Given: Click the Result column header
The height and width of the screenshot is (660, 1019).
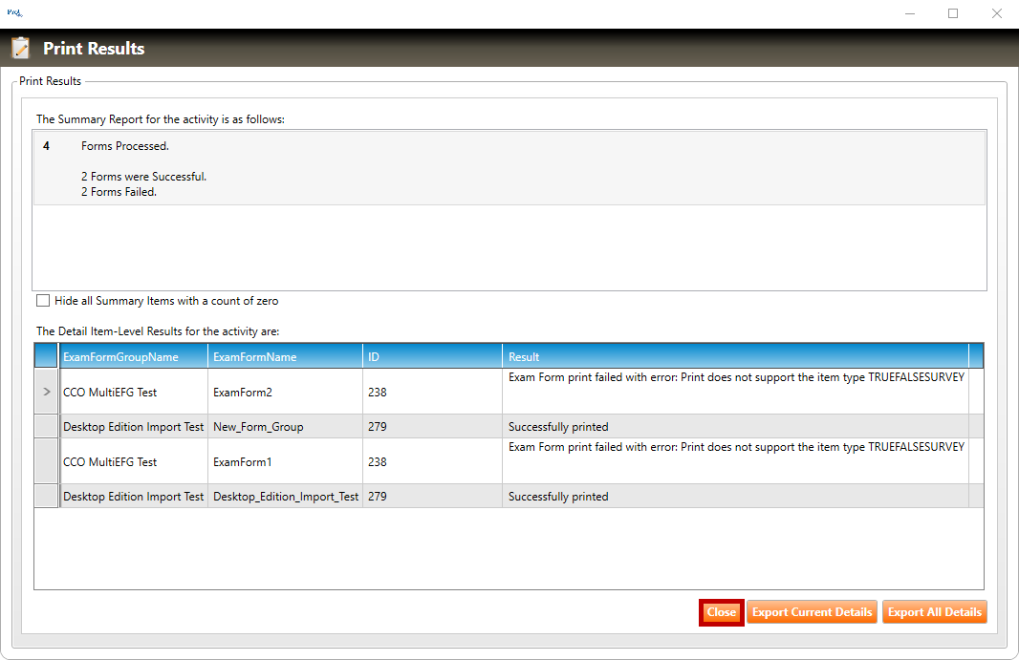Looking at the screenshot, I should click(x=734, y=356).
